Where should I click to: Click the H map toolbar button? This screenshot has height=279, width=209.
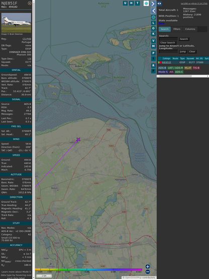tap(131, 3)
